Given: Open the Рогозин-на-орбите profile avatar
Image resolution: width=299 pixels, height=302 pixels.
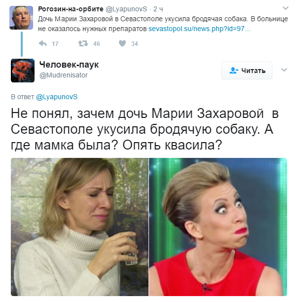Looking at the screenshot, I should 21,18.
